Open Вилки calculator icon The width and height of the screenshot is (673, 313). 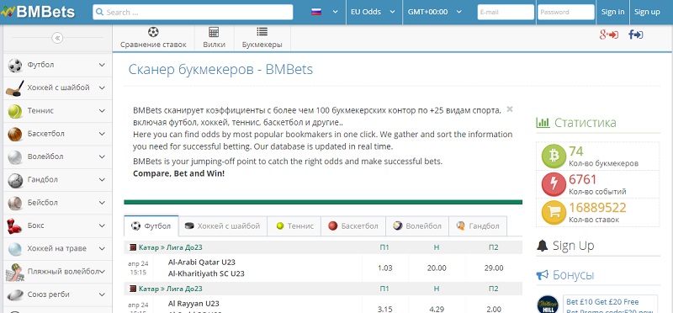214,32
